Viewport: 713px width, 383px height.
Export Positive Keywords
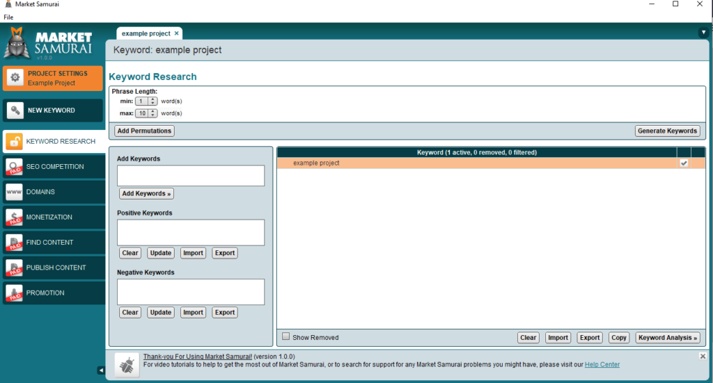[x=225, y=253]
